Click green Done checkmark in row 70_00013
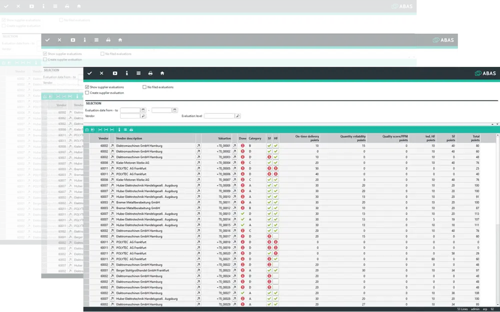Screen dimensions: 500x312 coord(242,214)
